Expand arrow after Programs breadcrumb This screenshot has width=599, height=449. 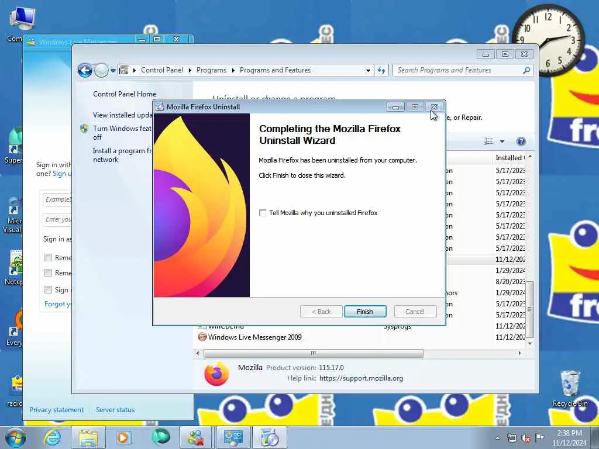tap(233, 70)
